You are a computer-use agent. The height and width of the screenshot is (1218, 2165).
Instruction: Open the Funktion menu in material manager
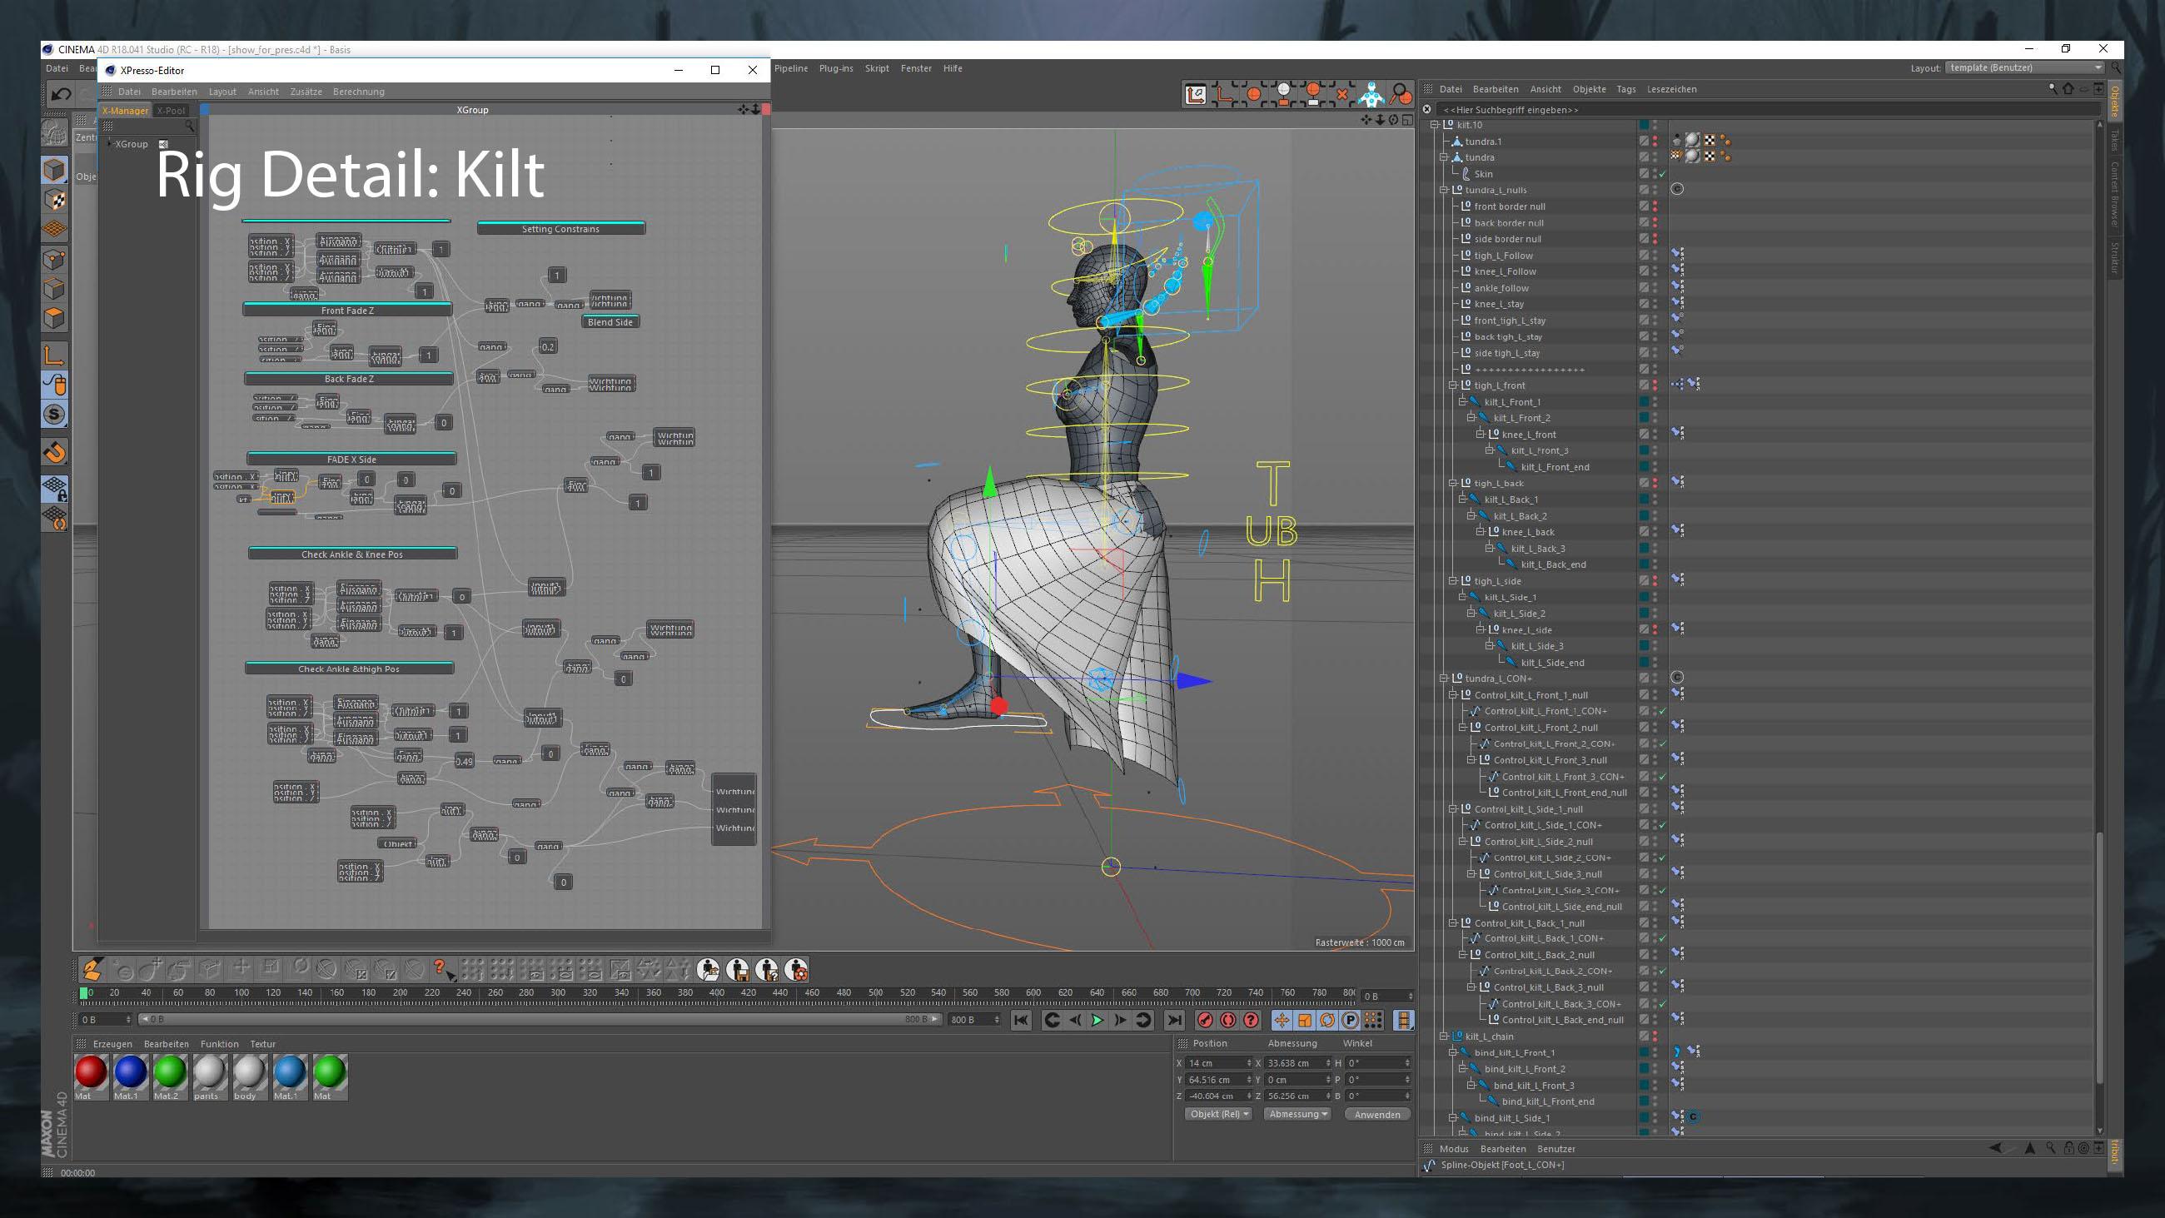(x=219, y=1044)
